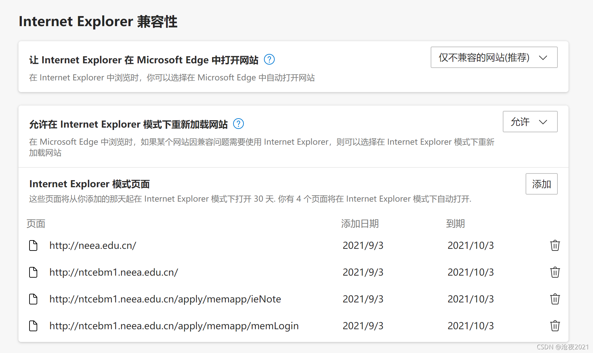The height and width of the screenshot is (353, 593).
Task: Click added date 2021/9/3 in the http://neea.edu.cn/ row
Action: pyautogui.click(x=363, y=245)
